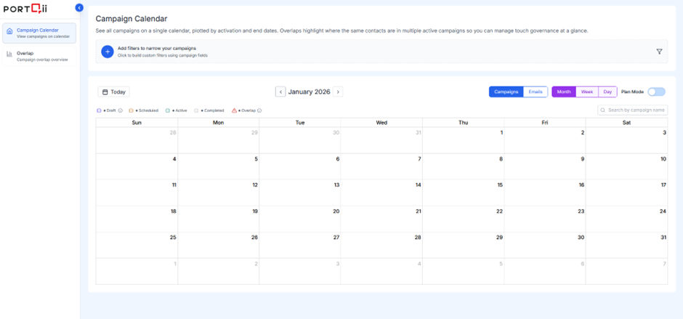Viewport: 683px width, 319px height.
Task: Go to previous month with left arrow
Action: pos(280,92)
